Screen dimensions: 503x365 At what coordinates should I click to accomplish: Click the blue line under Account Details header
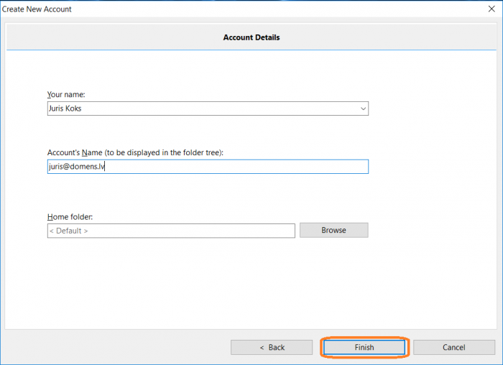click(251, 50)
